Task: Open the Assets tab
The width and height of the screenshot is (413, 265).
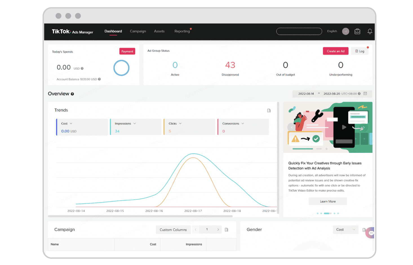Action: tap(159, 31)
